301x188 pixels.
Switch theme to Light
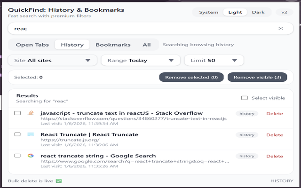pos(235,12)
